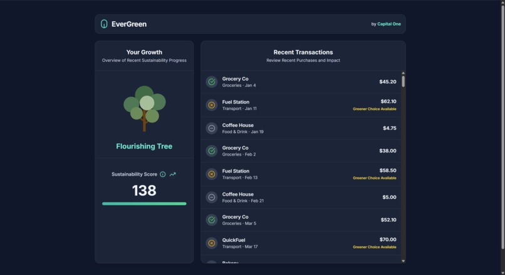
Task: Click Groceries · Mar 5 subtitle
Action: coord(239,224)
